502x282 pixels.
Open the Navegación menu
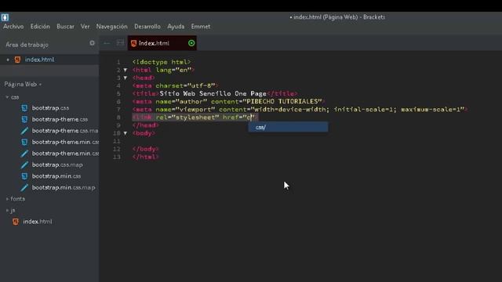111,27
